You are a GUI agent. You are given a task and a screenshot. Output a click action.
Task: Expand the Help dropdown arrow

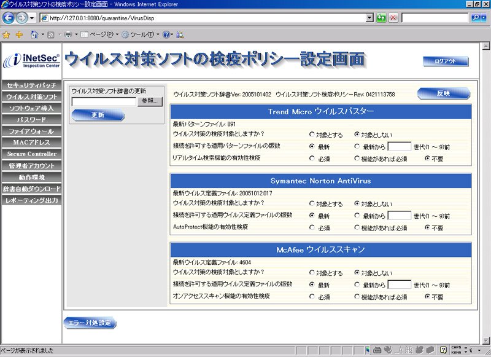172,34
